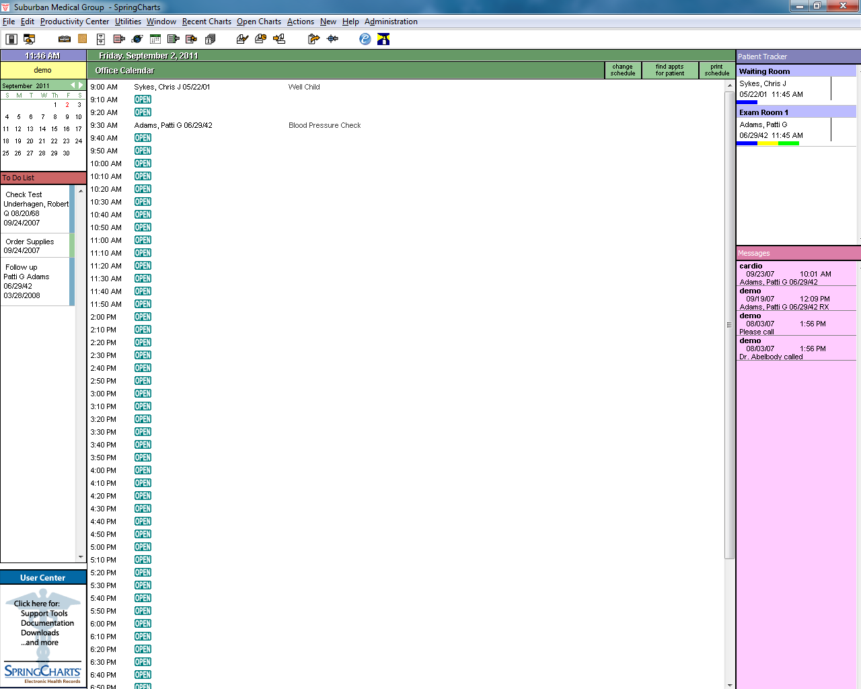Open Sykes, Chris J 9:00 AM appointment
This screenshot has width=861, height=689.
tap(172, 87)
